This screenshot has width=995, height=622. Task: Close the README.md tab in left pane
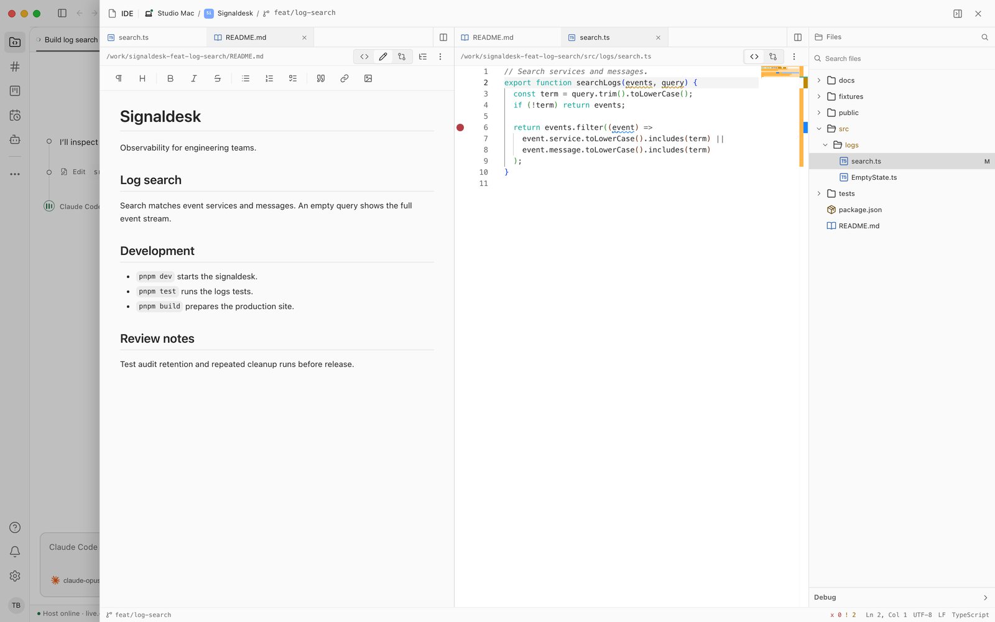point(304,38)
